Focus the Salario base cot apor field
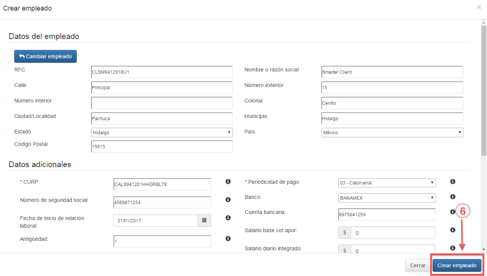 tap(393, 233)
